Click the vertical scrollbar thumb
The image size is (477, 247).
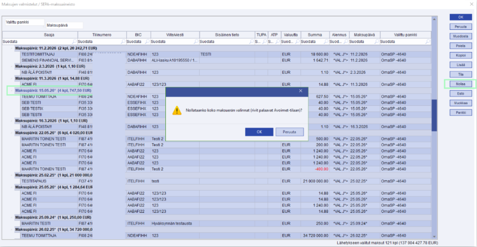click(x=434, y=115)
